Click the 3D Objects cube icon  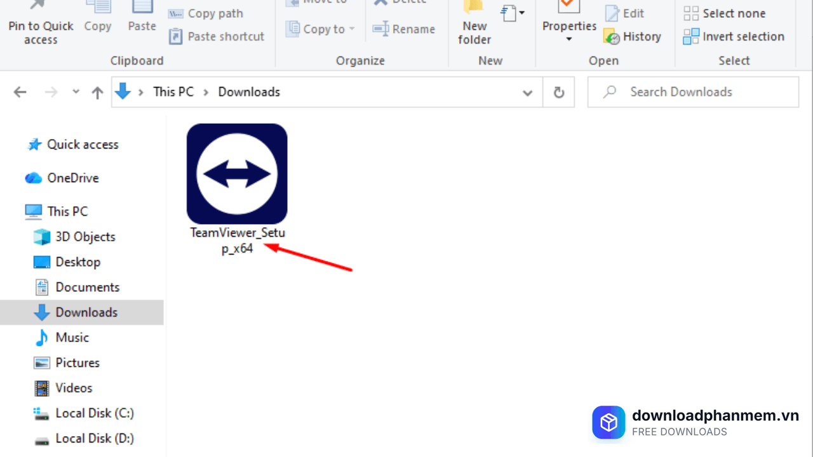tap(42, 237)
